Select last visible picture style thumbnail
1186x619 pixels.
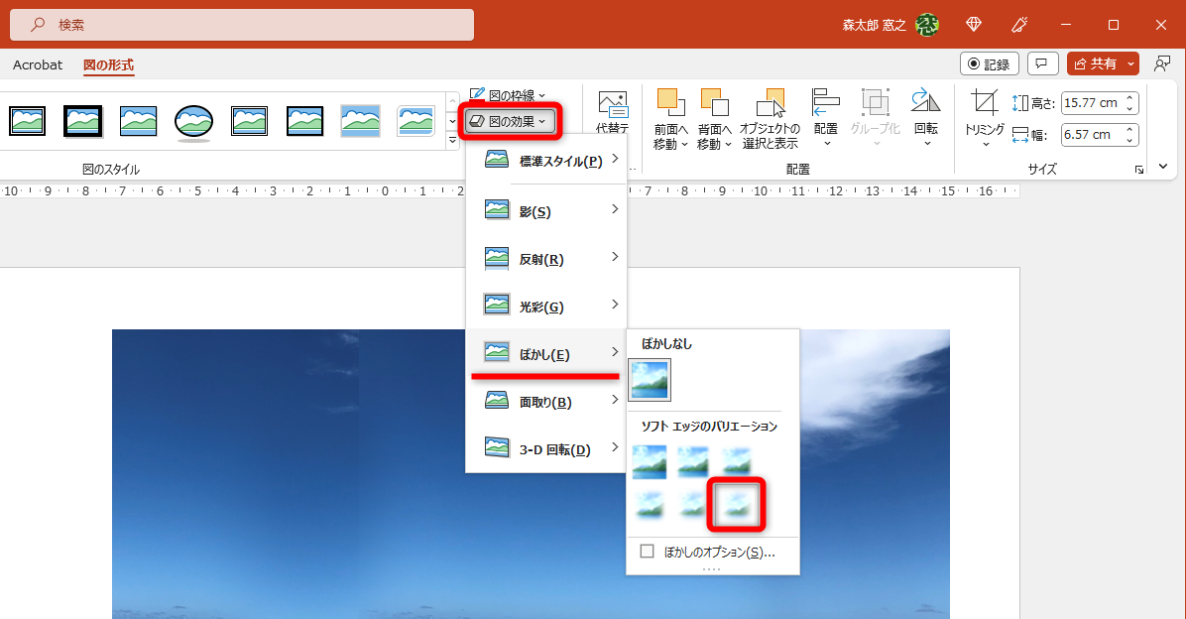click(416, 121)
